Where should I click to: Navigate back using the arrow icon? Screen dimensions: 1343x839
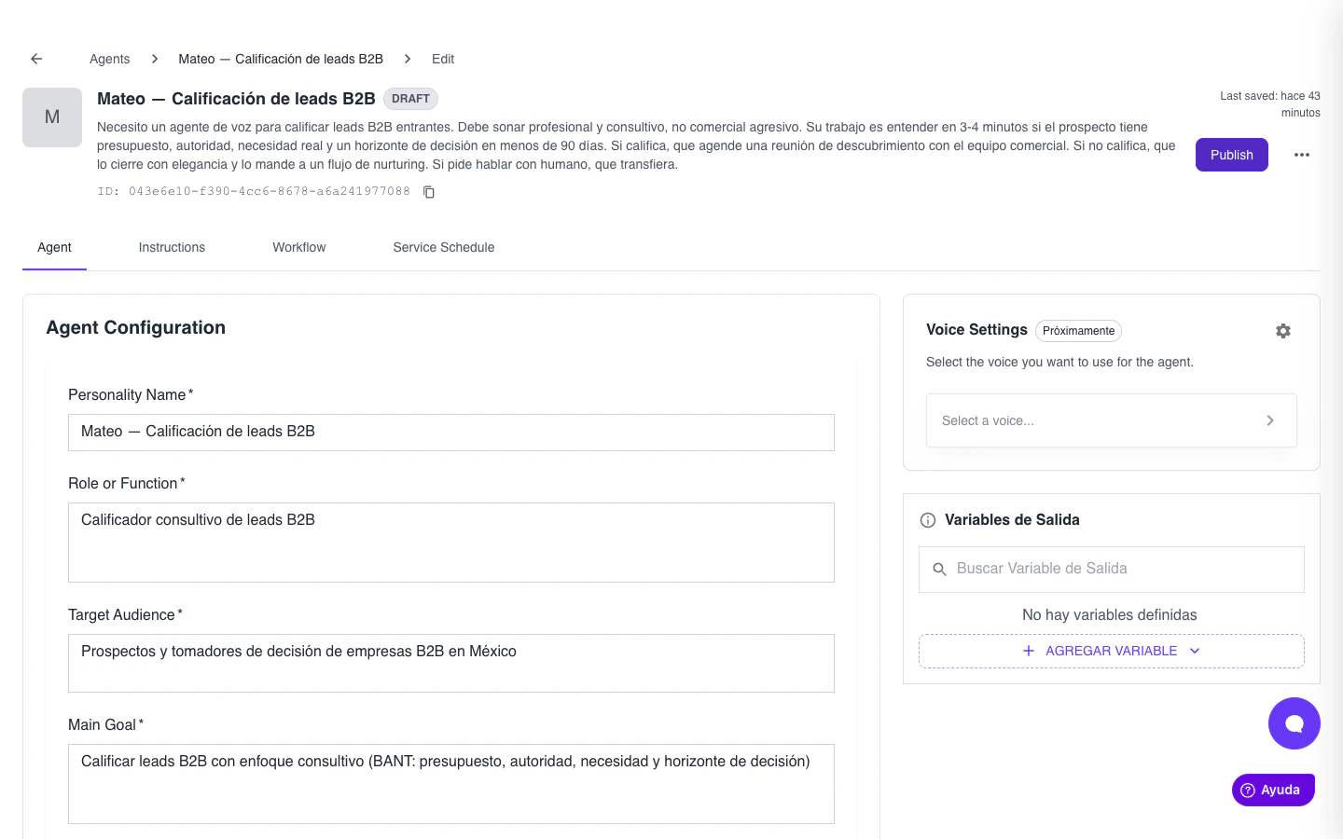tap(35, 58)
